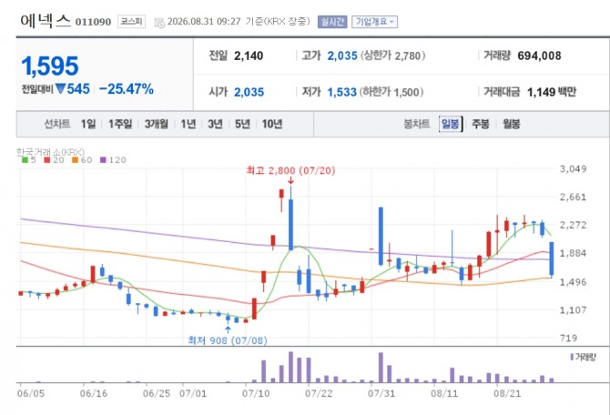Viewport: 610px width, 415px height.
Task: Select the 3개월 line chart period
Action: pos(157,124)
